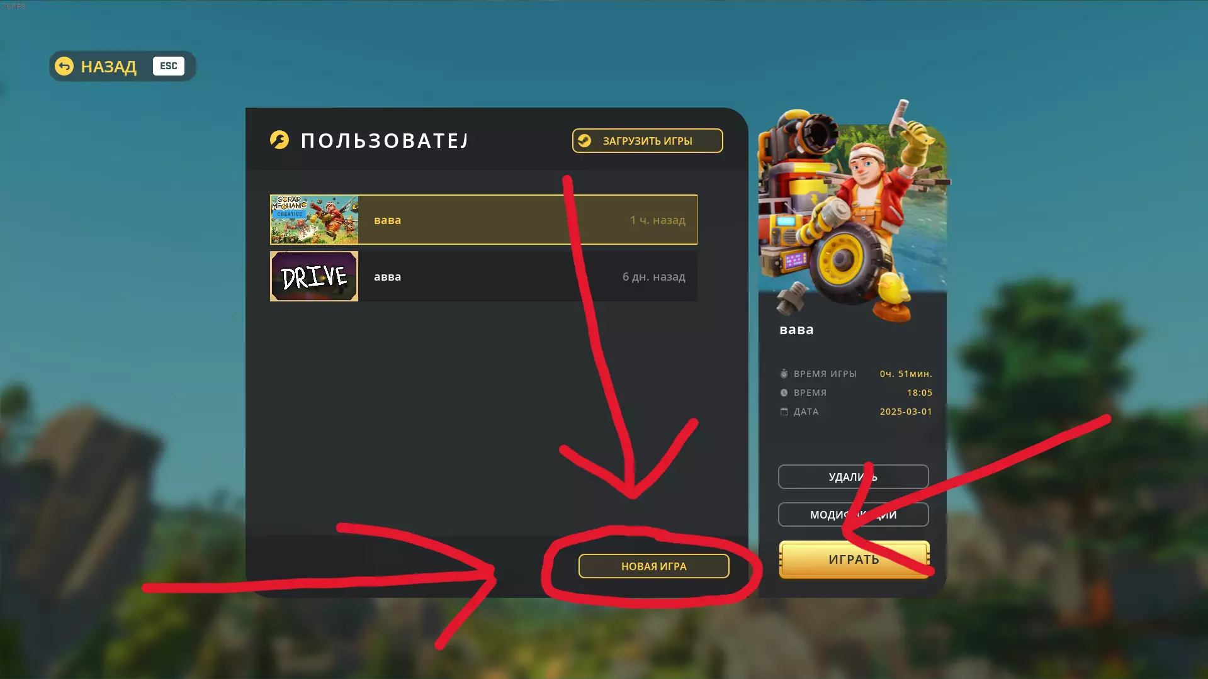Viewport: 1208px width, 679px height.
Task: Click the stopwatch icon near ВРЕМЯ ИГРЫ
Action: coord(784,374)
